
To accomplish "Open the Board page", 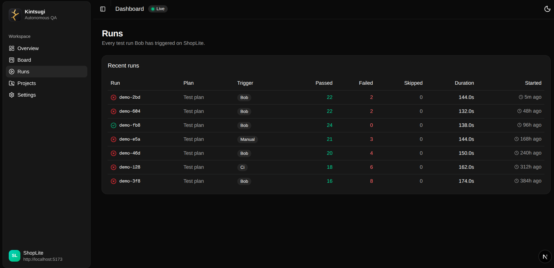I will pyautogui.click(x=47, y=60).
